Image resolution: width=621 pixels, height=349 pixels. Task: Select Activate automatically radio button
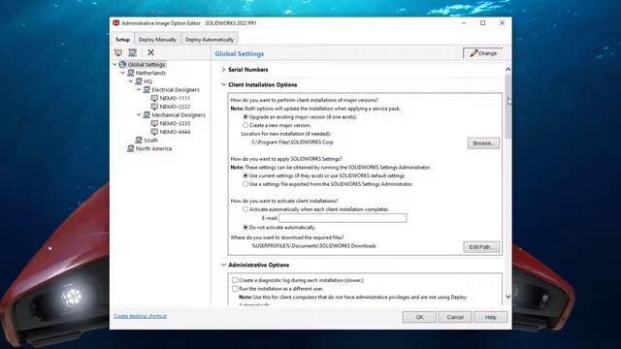245,209
